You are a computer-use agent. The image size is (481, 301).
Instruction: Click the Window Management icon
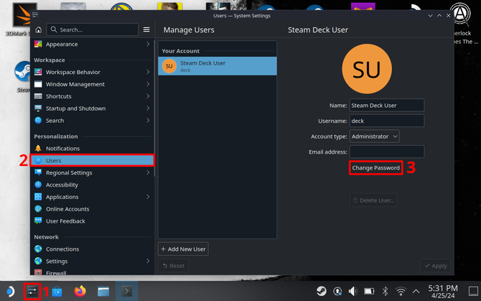pos(38,84)
